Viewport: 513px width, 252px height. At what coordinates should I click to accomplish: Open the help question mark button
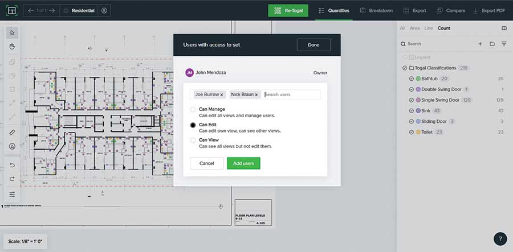click(x=500, y=239)
